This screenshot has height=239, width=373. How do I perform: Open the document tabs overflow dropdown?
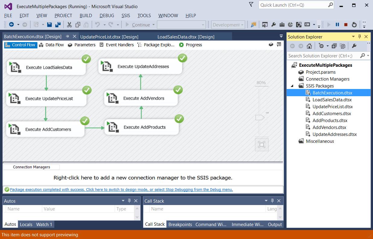pos(281,36)
